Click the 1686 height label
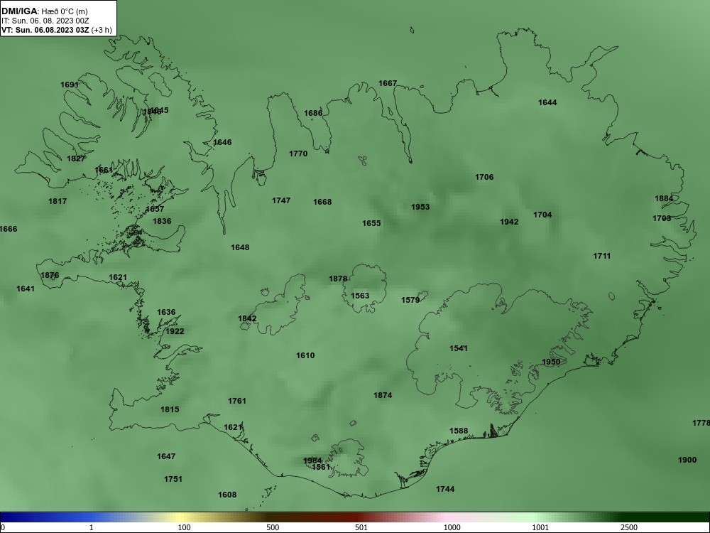 coord(313,113)
